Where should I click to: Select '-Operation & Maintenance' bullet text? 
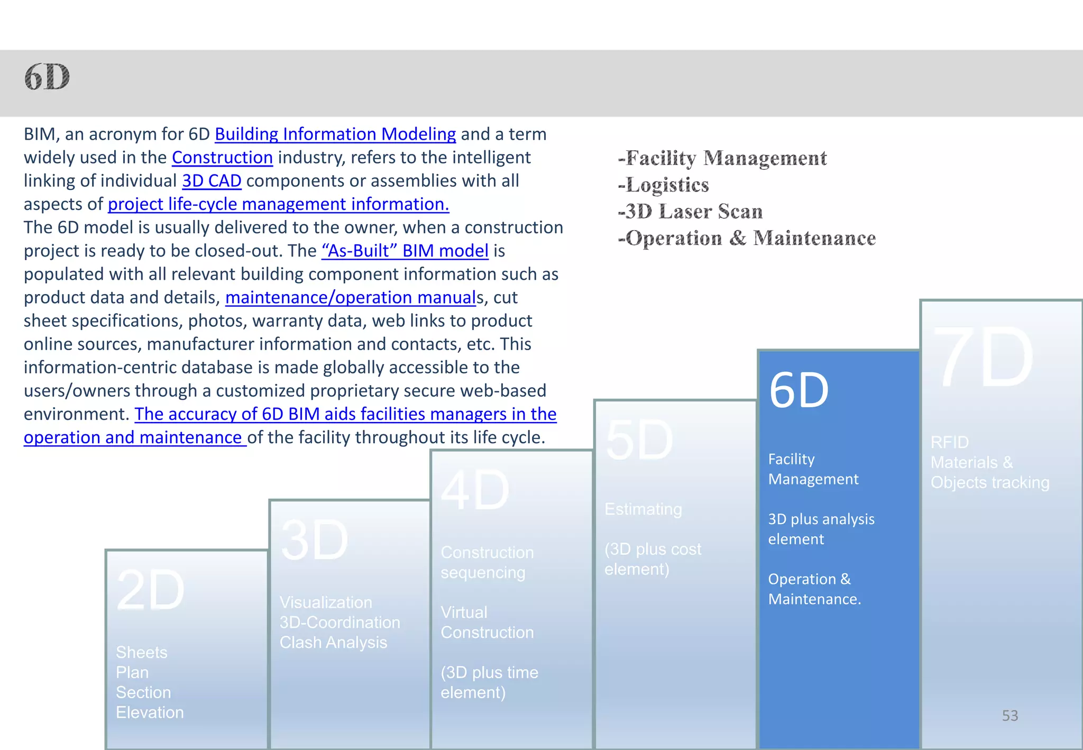[x=747, y=239]
